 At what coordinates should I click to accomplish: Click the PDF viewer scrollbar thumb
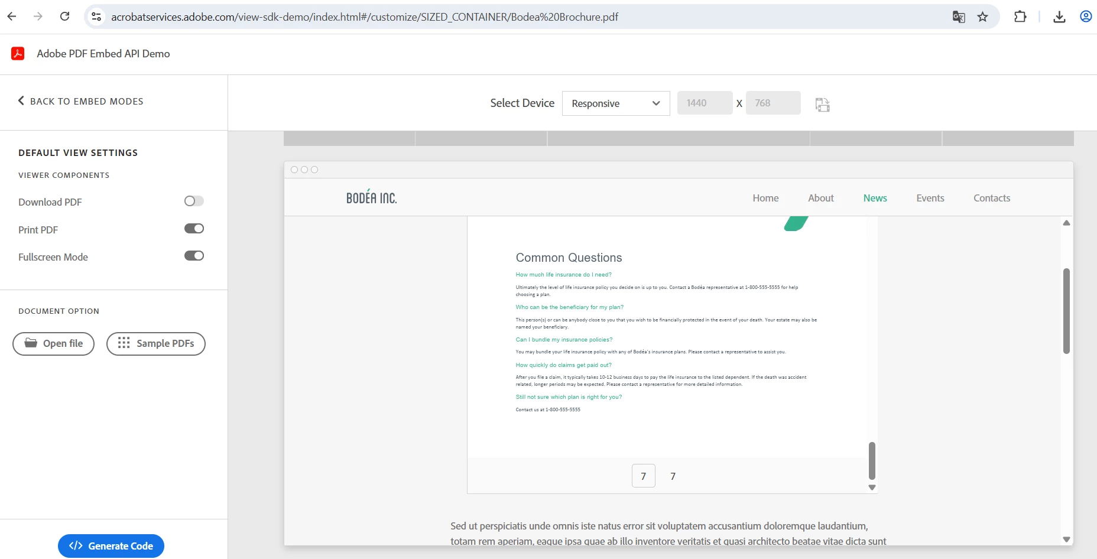(x=872, y=461)
